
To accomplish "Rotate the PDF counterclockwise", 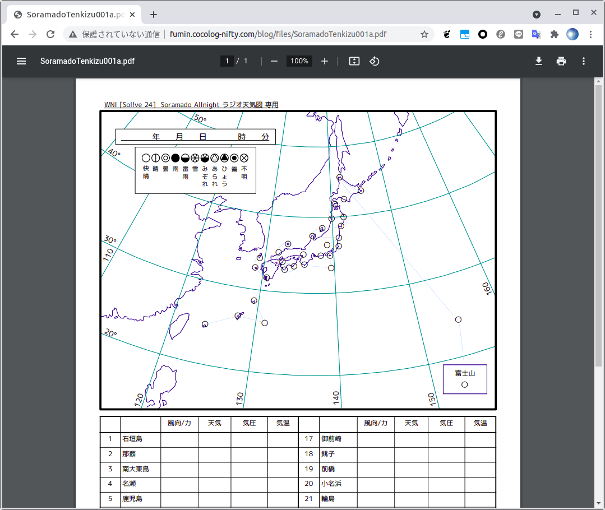I will coord(374,61).
